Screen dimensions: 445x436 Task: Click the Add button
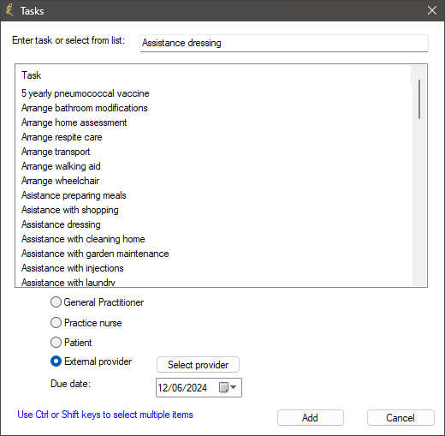click(x=311, y=418)
